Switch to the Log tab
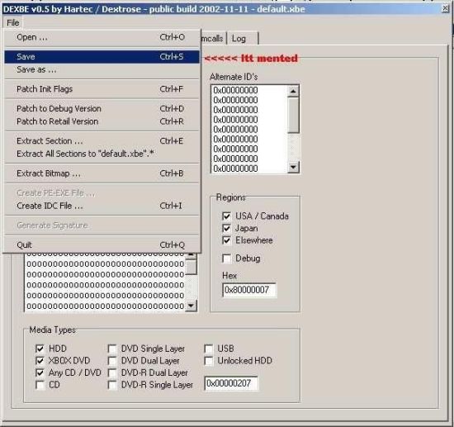Screen dimensions: 454x427 243,39
